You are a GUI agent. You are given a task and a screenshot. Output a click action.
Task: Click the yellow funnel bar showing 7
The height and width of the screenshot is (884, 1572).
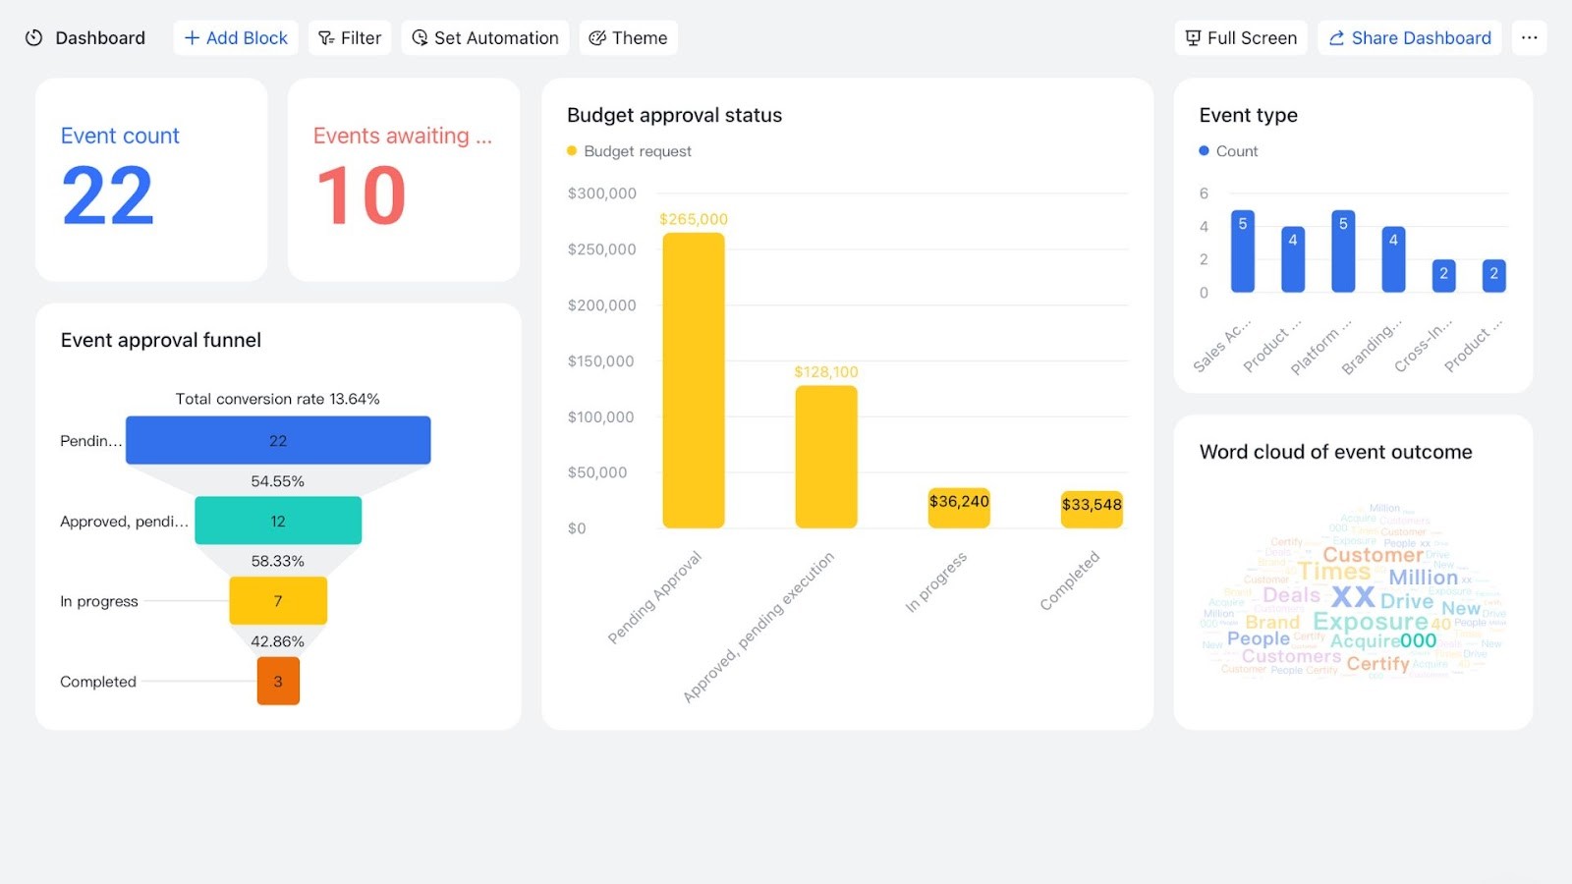[x=278, y=600]
